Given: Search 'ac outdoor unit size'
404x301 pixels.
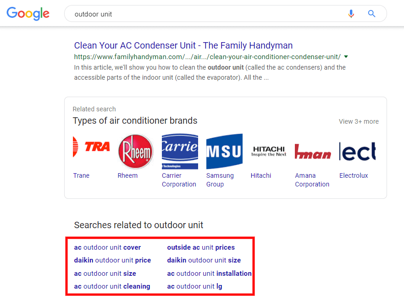Looking at the screenshot, I should (105, 274).
